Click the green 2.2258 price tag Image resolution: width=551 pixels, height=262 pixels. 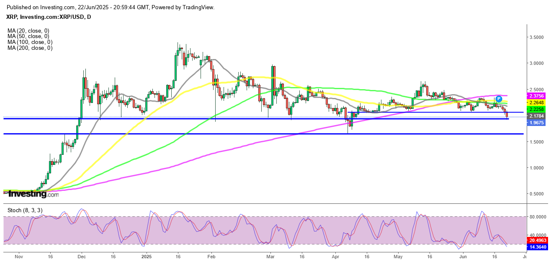tap(536, 109)
